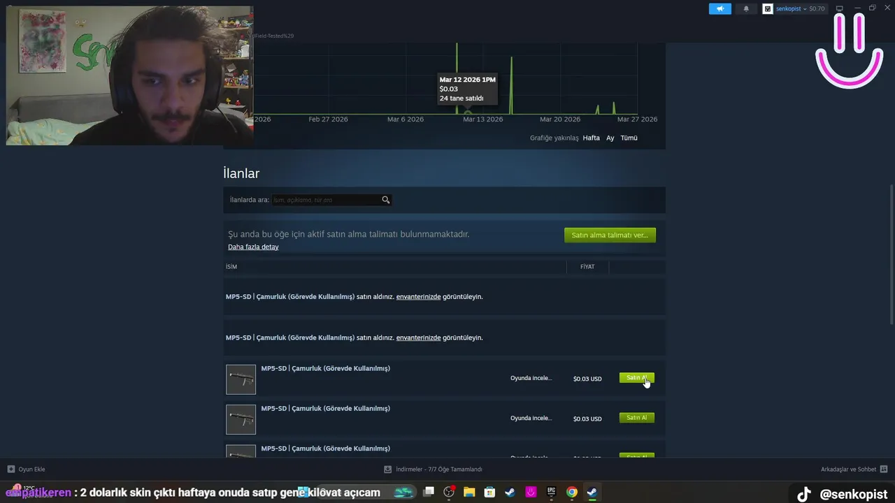
Task: Click 'Oyunda incele...' for second listing
Action: pyautogui.click(x=531, y=418)
